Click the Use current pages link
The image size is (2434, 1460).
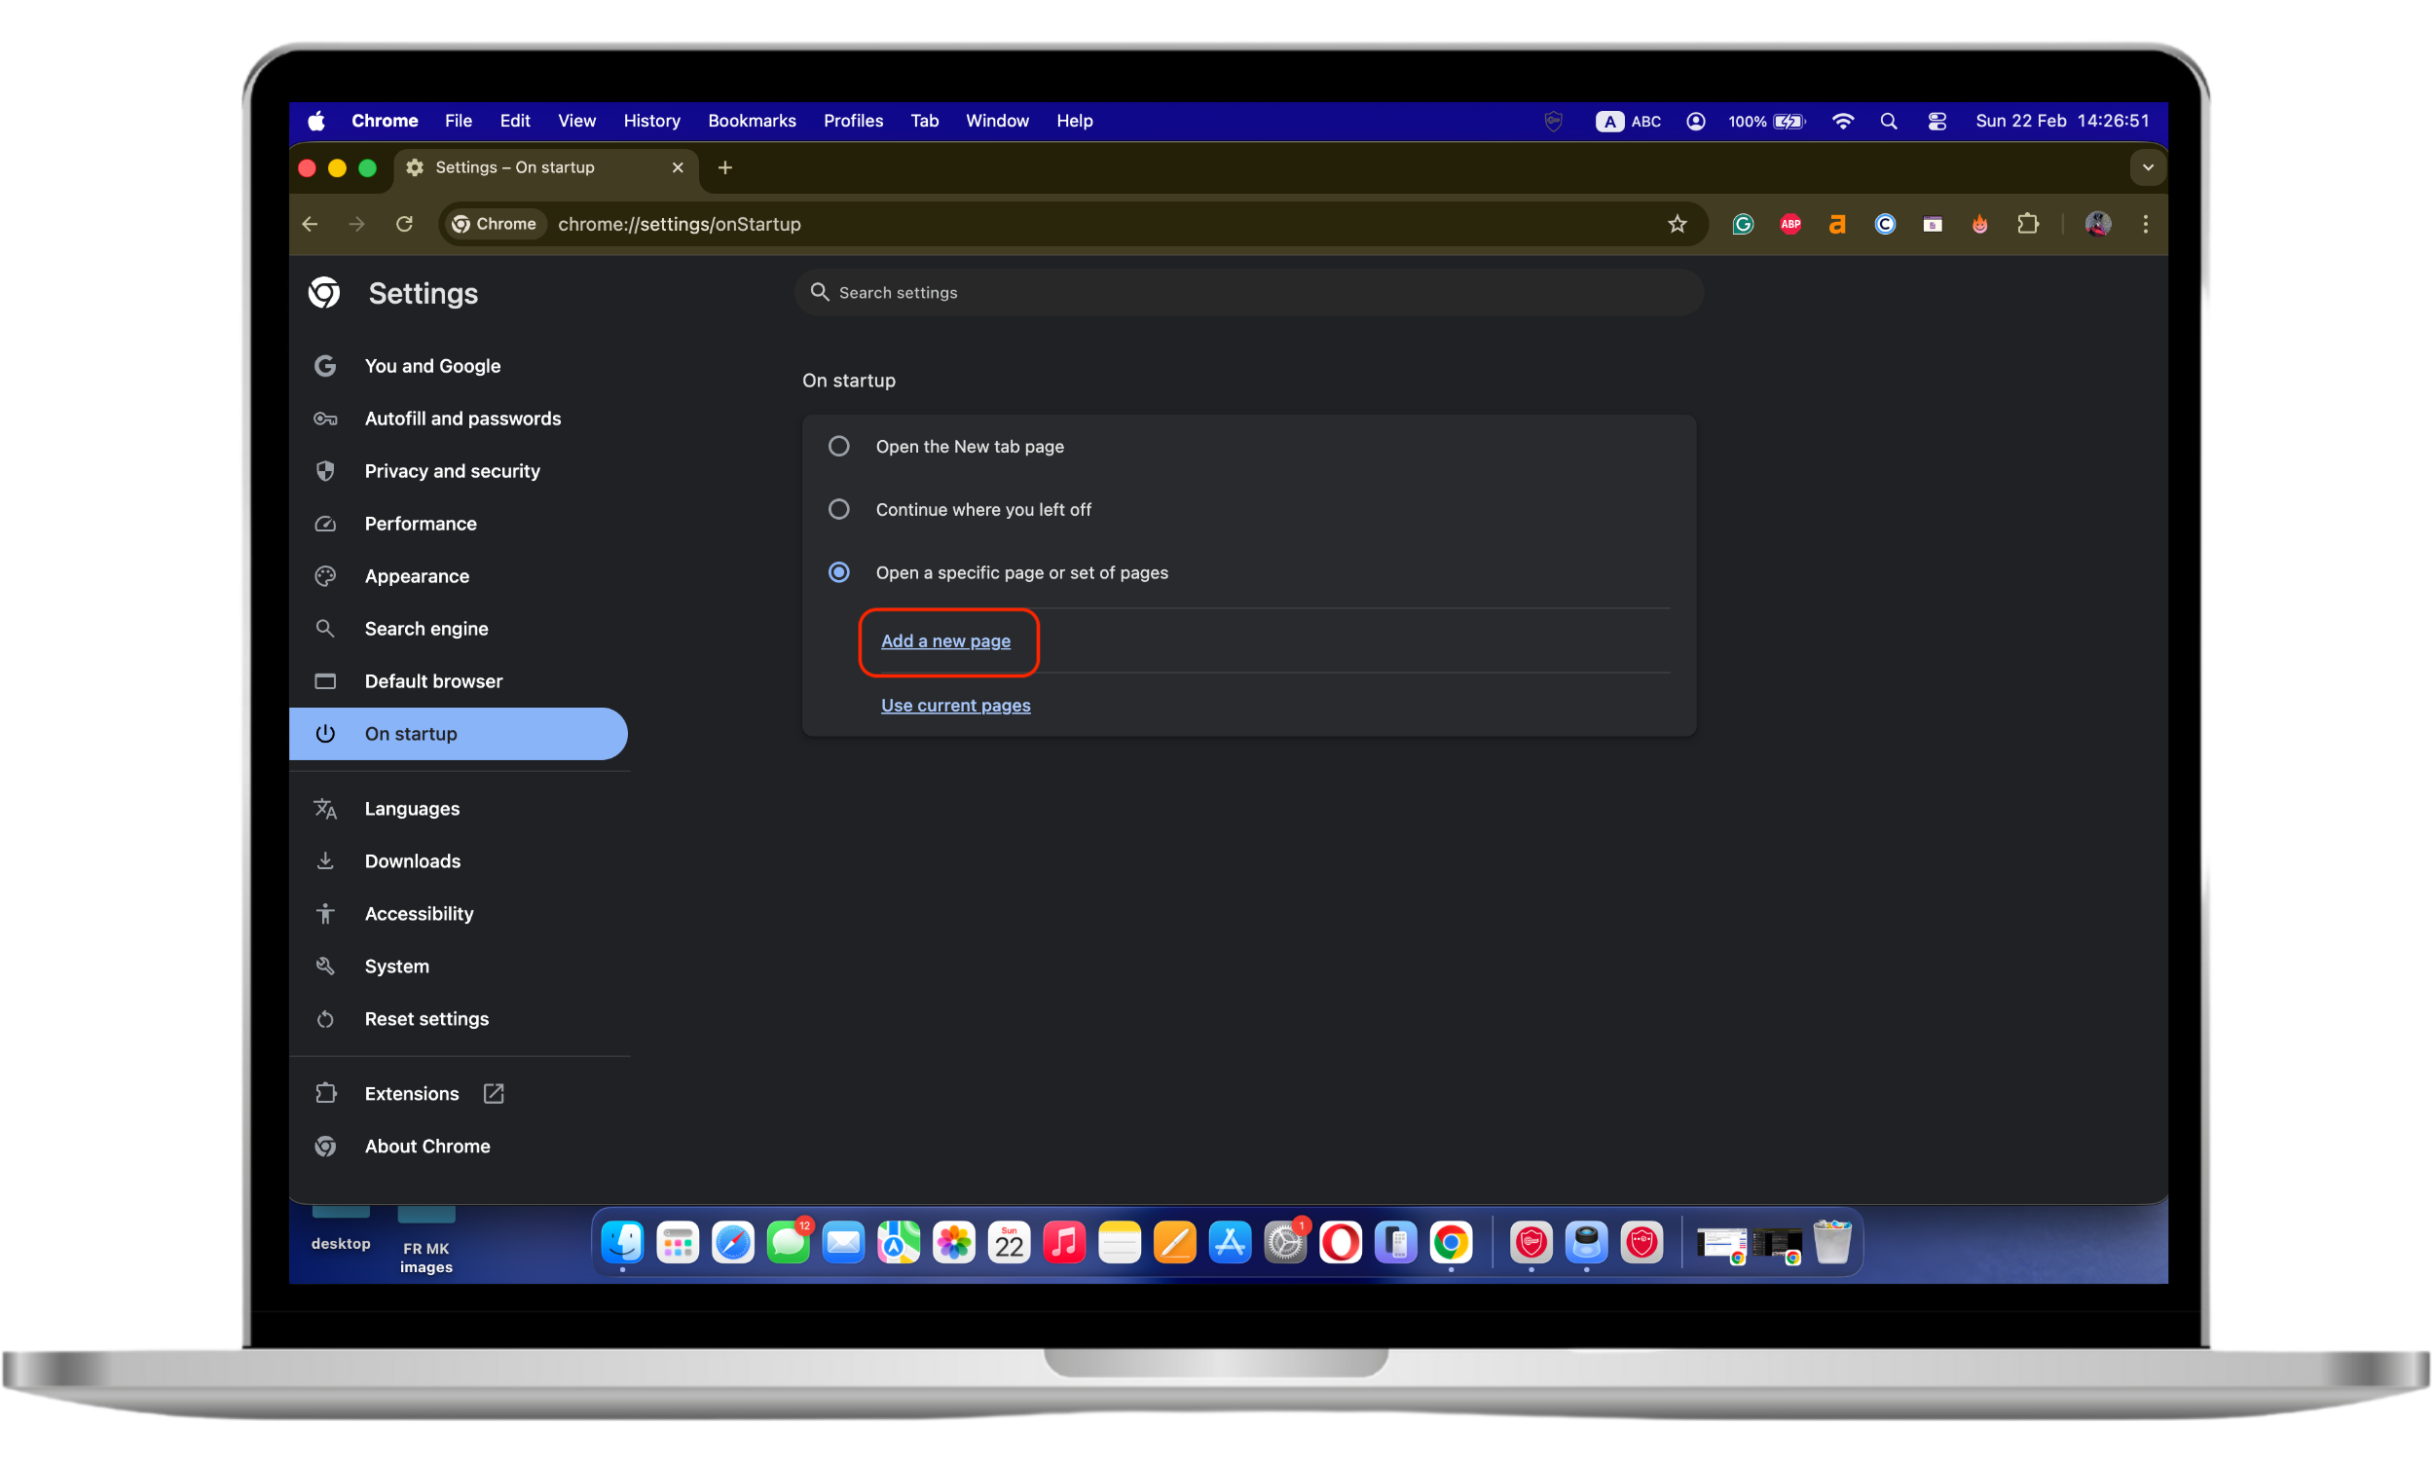[955, 705]
